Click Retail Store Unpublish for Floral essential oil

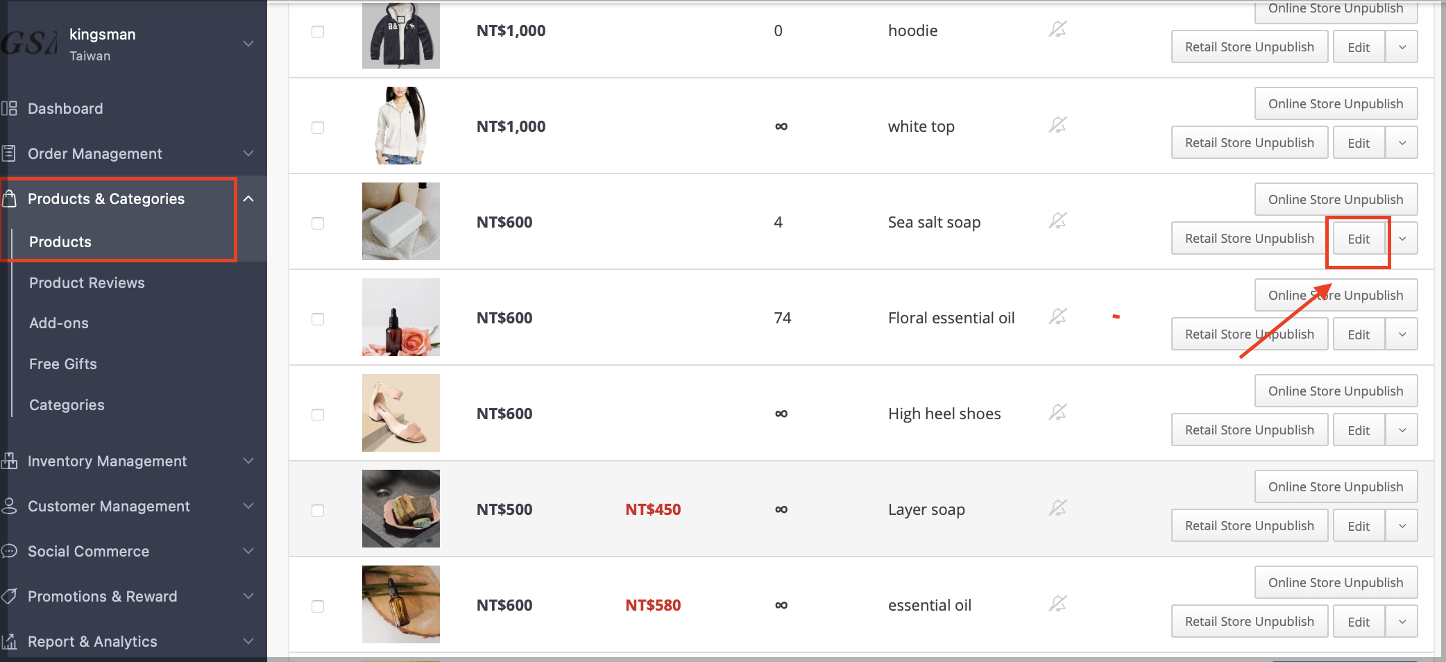pos(1249,334)
